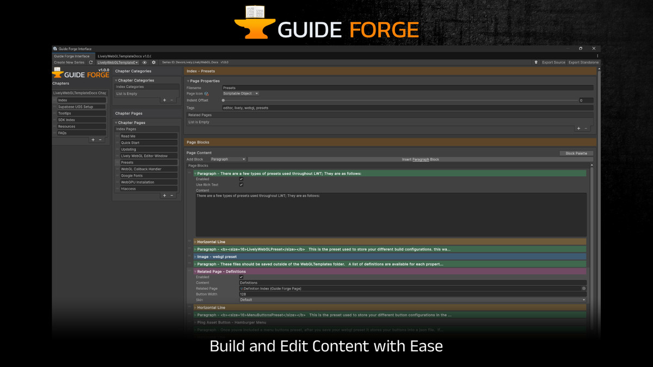Click the trash delete icon near Export Source
Viewport: 653px width, 367px height.
(x=536, y=63)
